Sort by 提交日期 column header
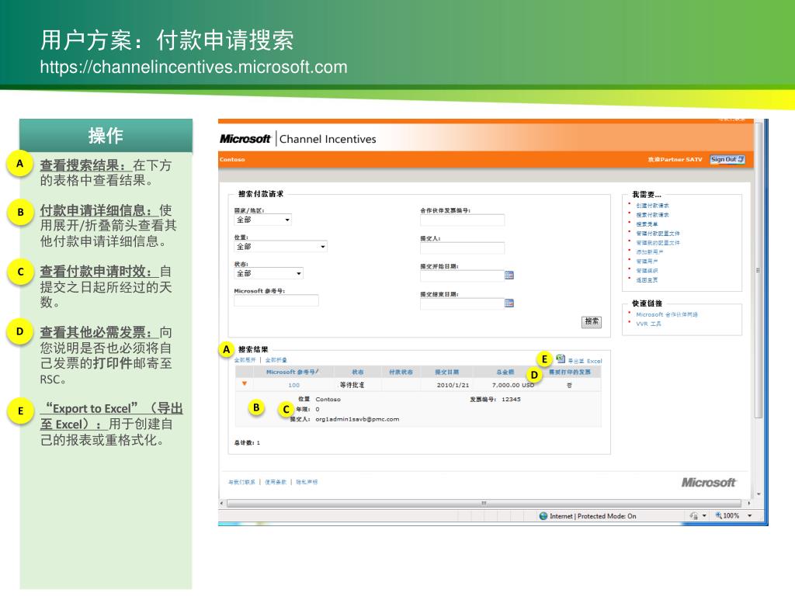This screenshot has height=596, width=795. 446,372
